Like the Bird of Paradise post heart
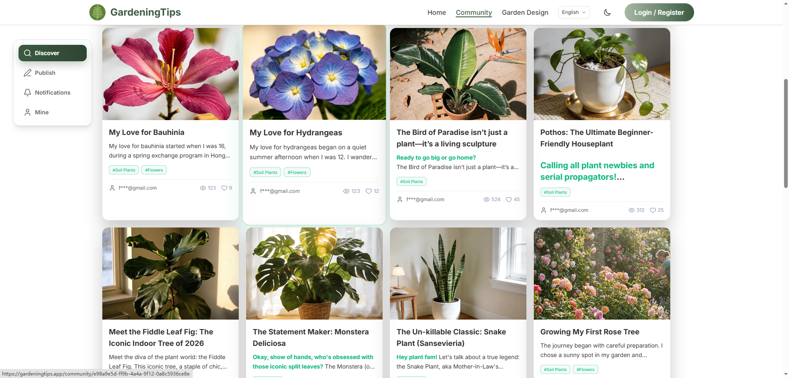 pos(509,199)
